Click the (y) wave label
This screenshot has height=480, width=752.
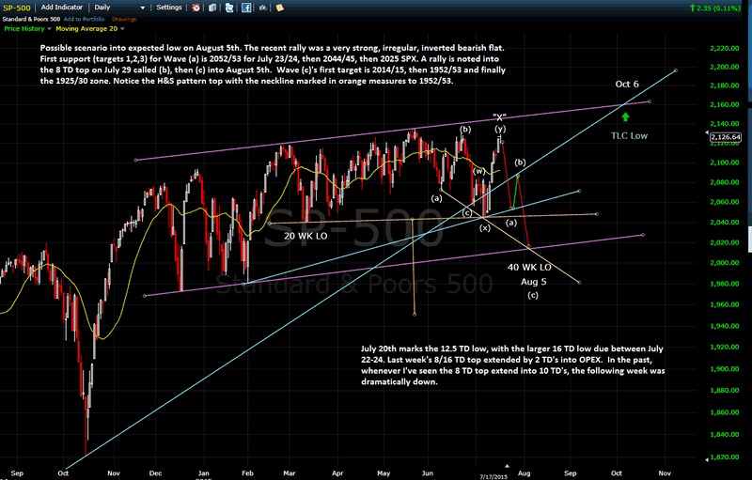tap(500, 129)
